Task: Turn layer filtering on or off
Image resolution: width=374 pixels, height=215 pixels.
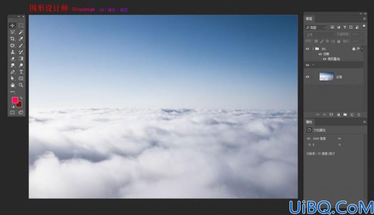Action: pos(364,26)
